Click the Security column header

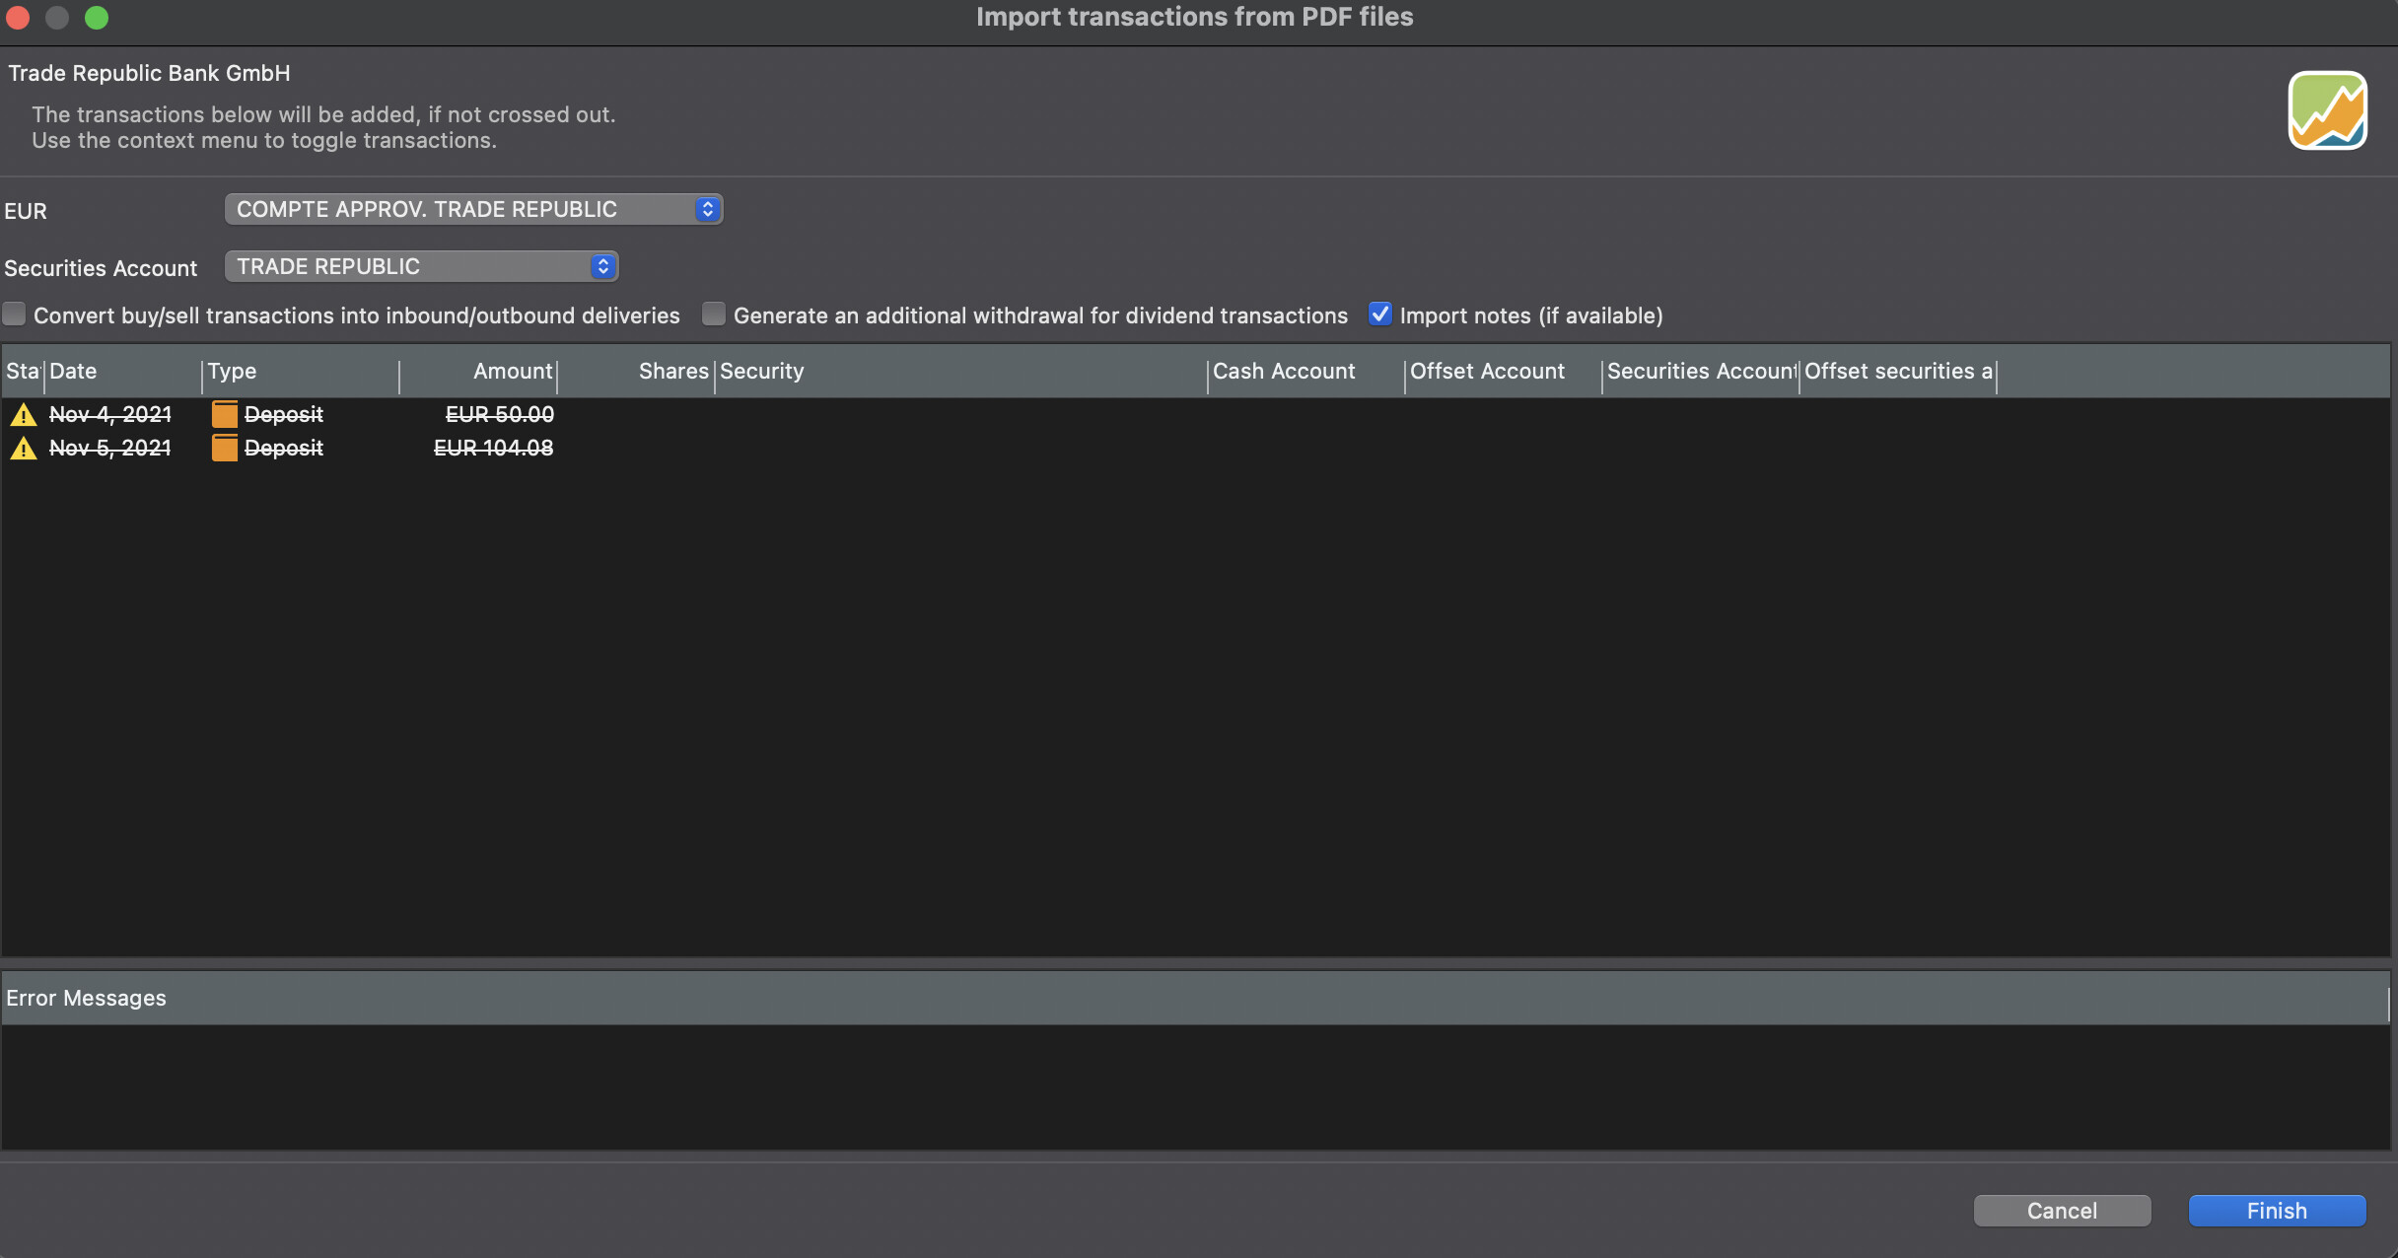(x=961, y=372)
